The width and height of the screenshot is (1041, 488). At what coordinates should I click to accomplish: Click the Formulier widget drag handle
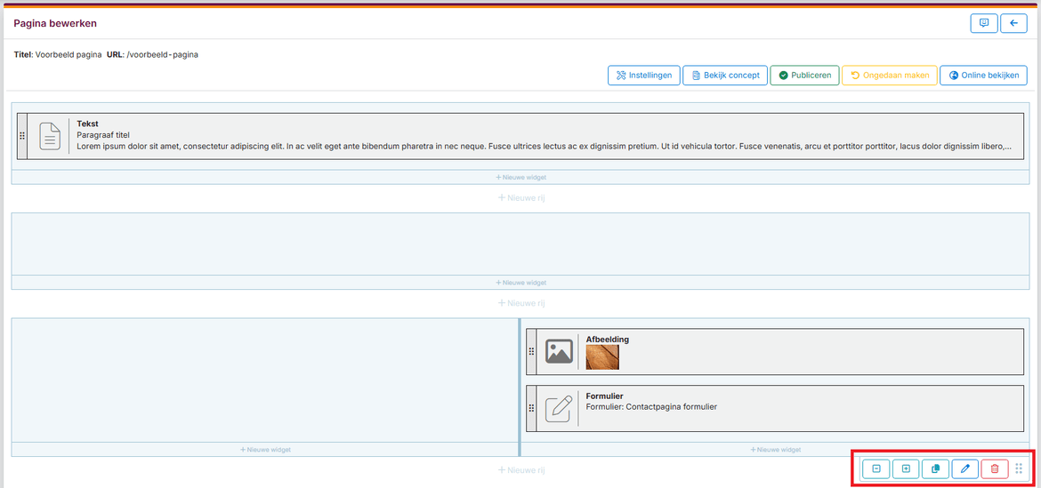tap(531, 408)
